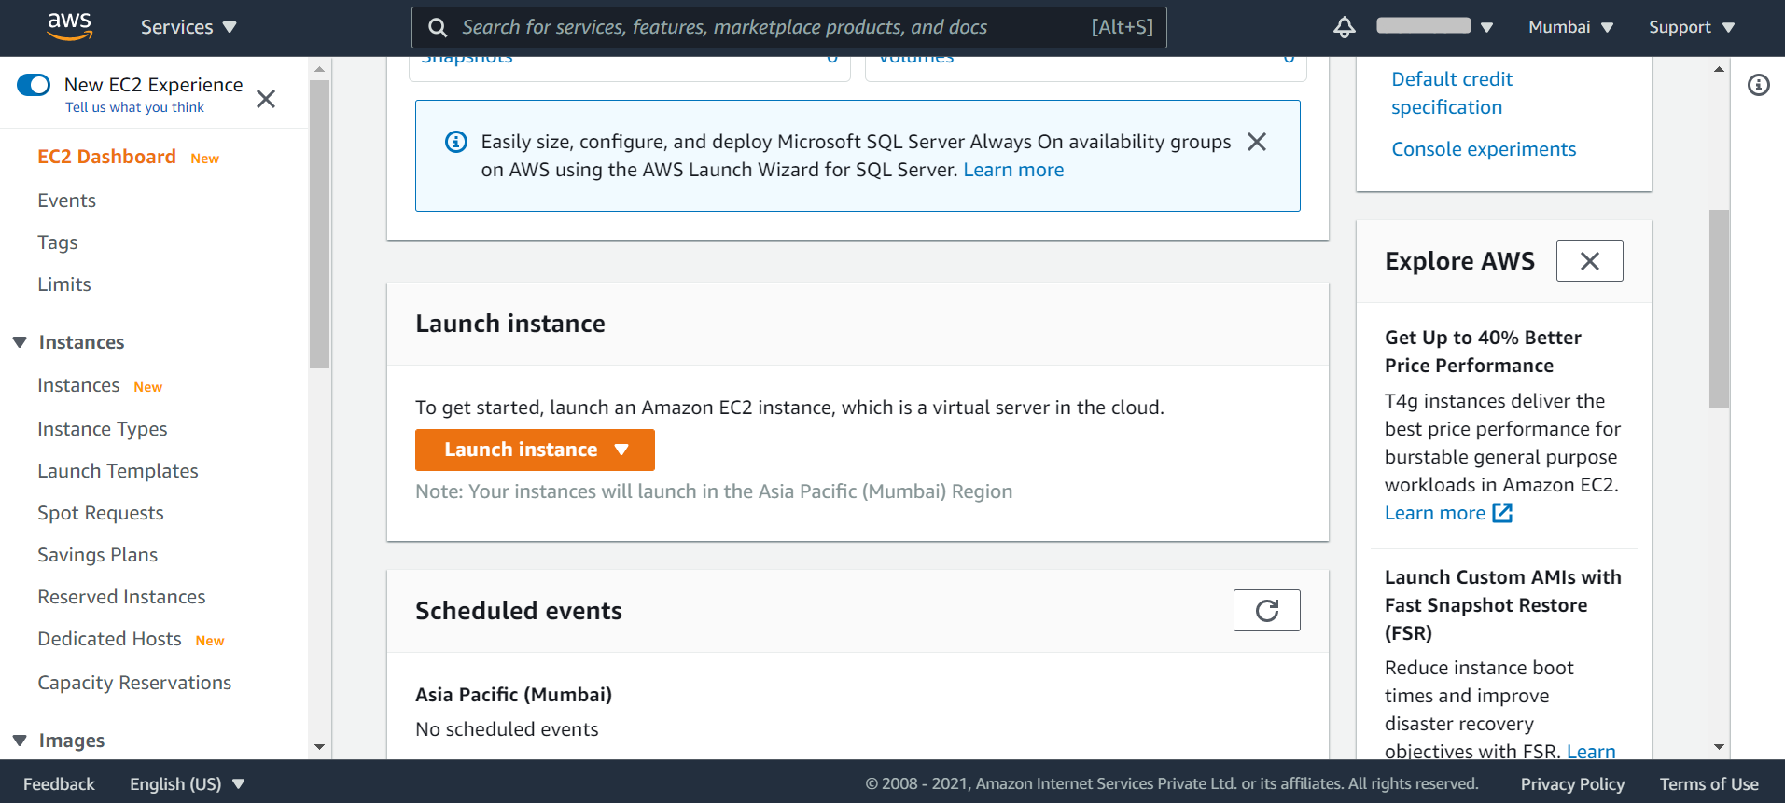Open Savings Plans in sidebar

[98, 555]
